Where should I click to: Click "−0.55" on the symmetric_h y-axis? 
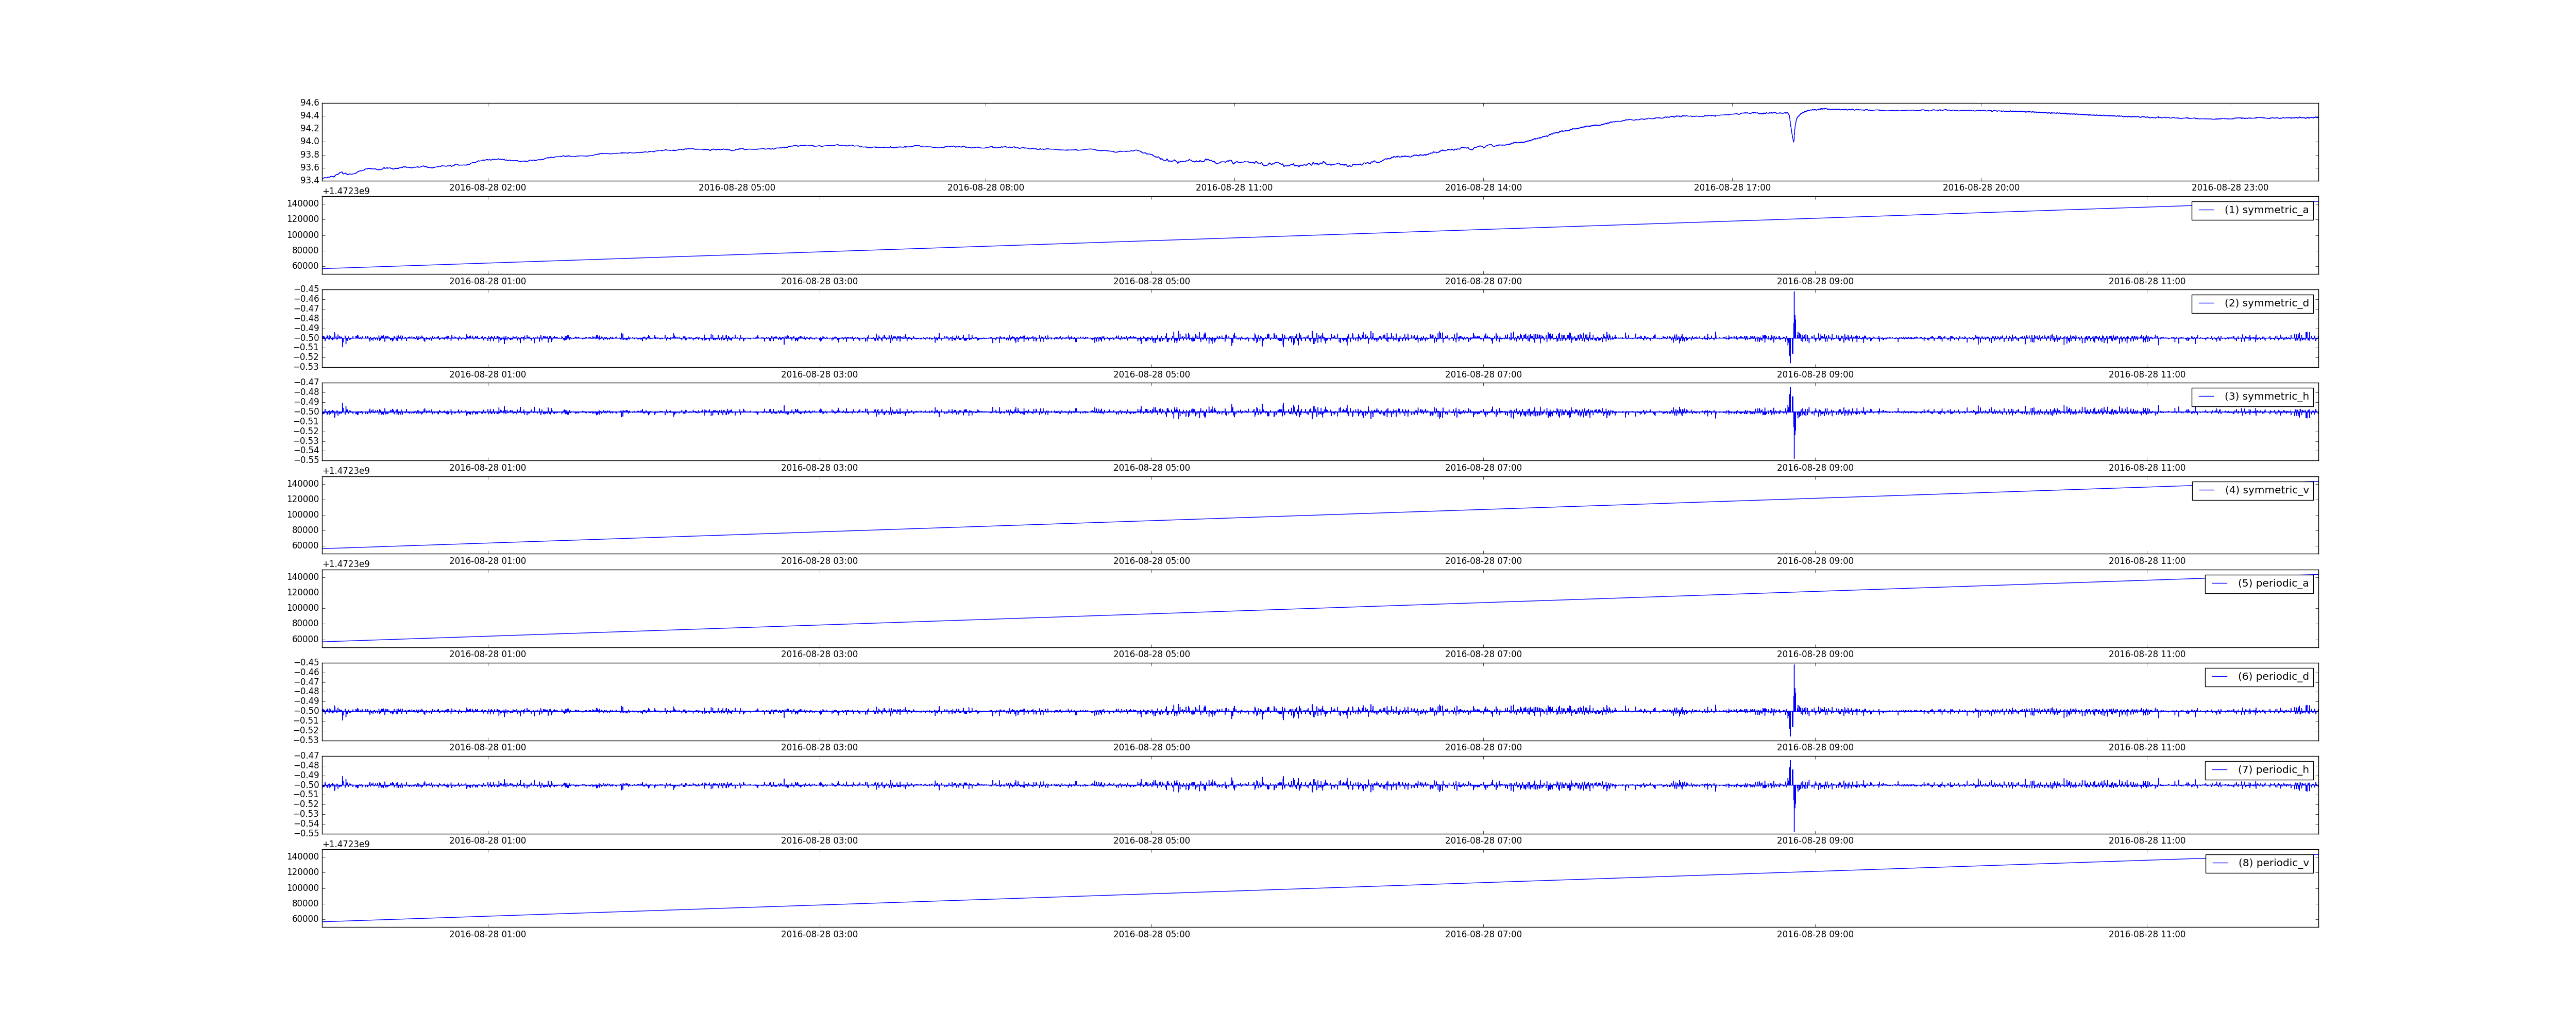click(x=306, y=460)
